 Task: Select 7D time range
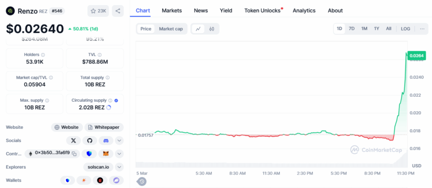point(352,29)
